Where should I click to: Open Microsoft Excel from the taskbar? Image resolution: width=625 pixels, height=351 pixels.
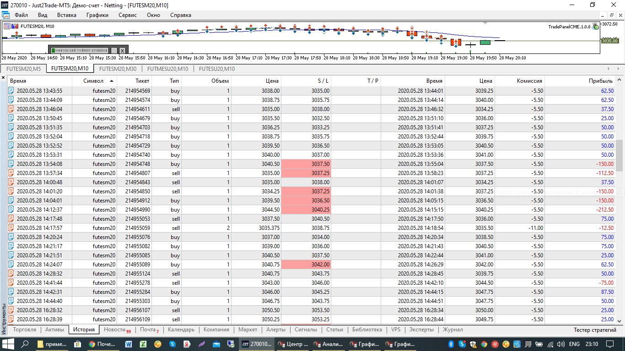pos(143,344)
